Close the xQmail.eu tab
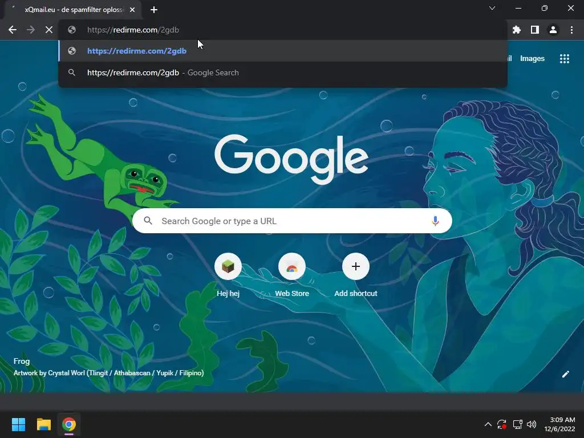The image size is (584, 438). point(132,10)
